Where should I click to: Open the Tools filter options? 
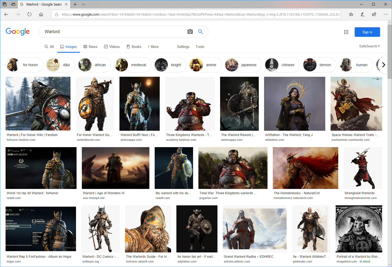pyautogui.click(x=200, y=47)
